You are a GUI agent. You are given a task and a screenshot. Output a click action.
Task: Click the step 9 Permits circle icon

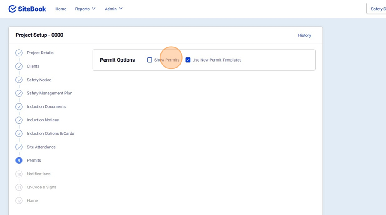(19, 161)
